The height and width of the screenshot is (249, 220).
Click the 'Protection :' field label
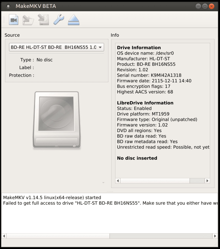coord(21,75)
